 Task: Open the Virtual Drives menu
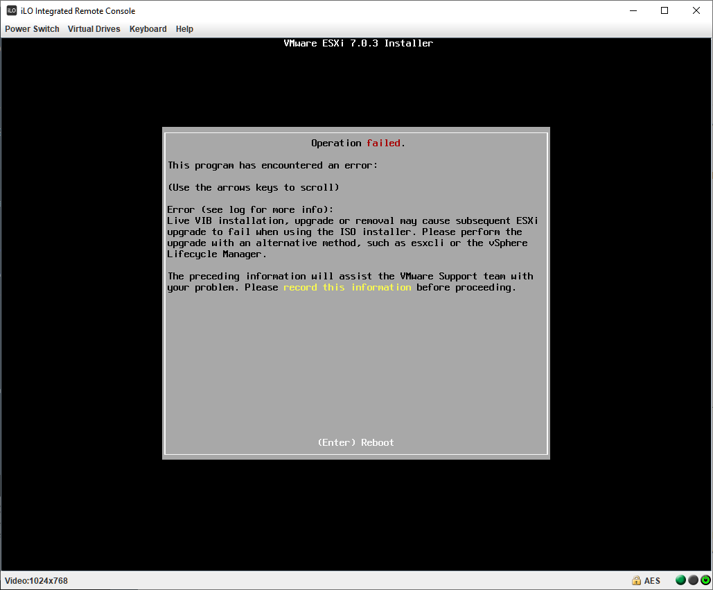tap(94, 28)
